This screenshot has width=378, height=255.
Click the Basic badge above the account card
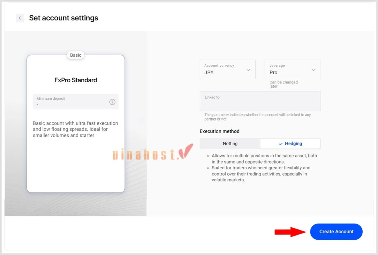point(76,55)
